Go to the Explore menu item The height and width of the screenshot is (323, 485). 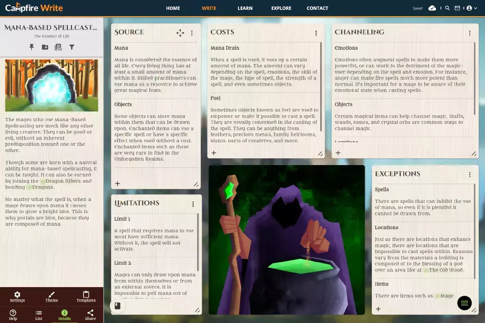(281, 8)
